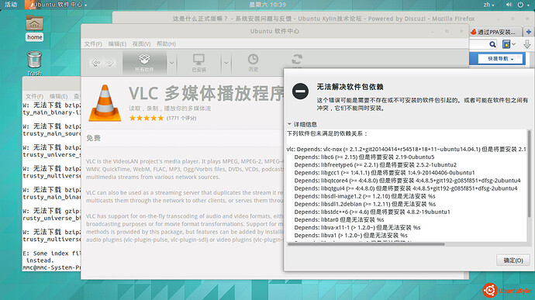535x300 pixels.
Task: Open 文件(F) menu in terminal window
Action: (x=34, y=96)
